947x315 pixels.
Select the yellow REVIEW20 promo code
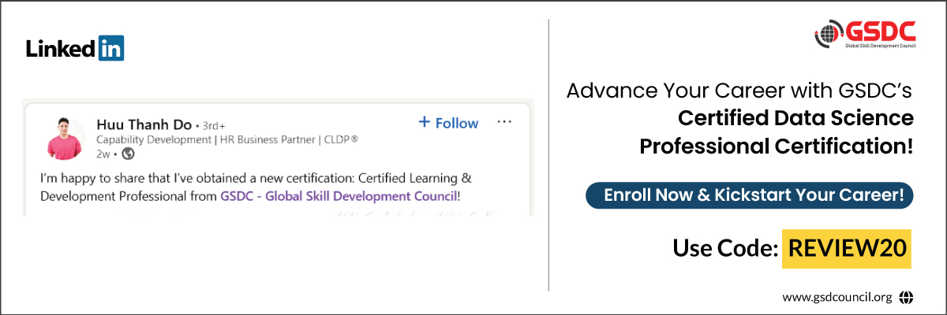[x=847, y=248]
